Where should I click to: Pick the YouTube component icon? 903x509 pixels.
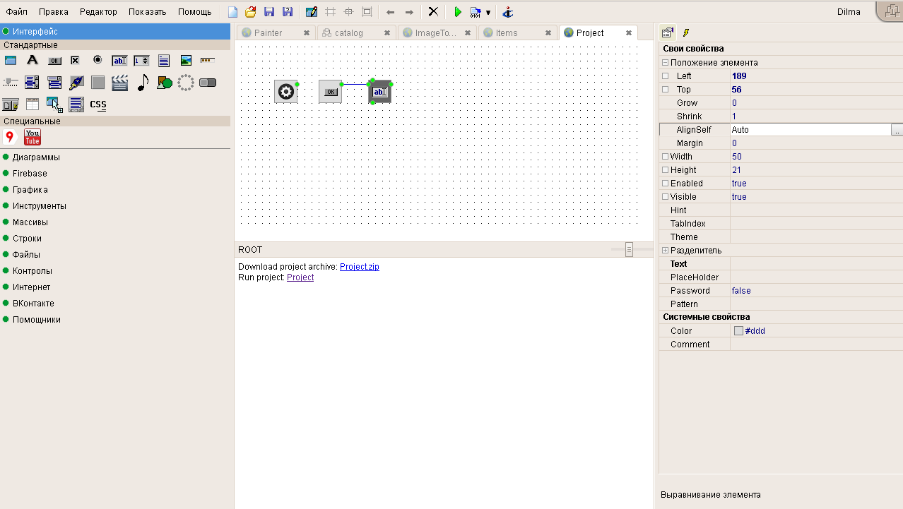[x=33, y=137]
